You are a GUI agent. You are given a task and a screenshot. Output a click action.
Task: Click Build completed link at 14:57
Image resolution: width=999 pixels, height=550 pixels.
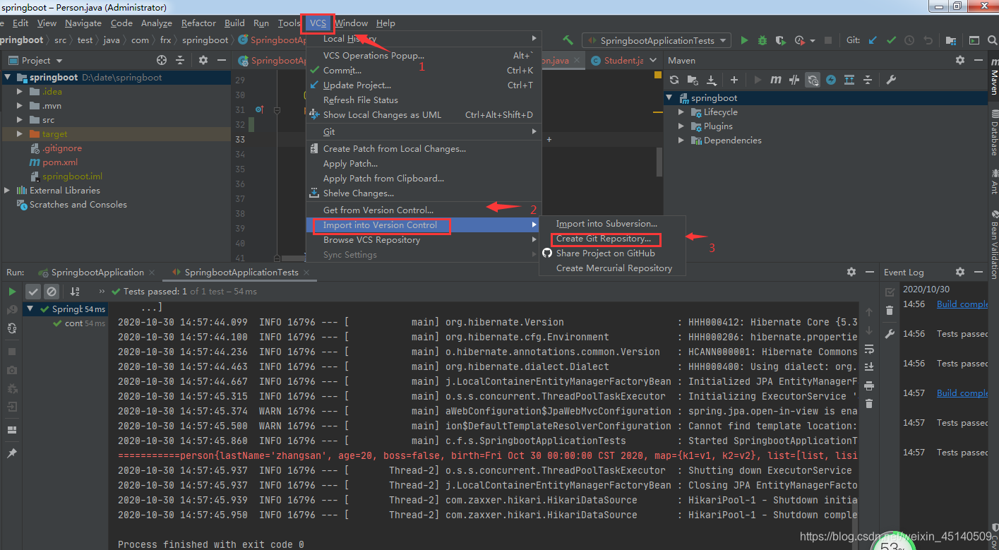pyautogui.click(x=962, y=393)
